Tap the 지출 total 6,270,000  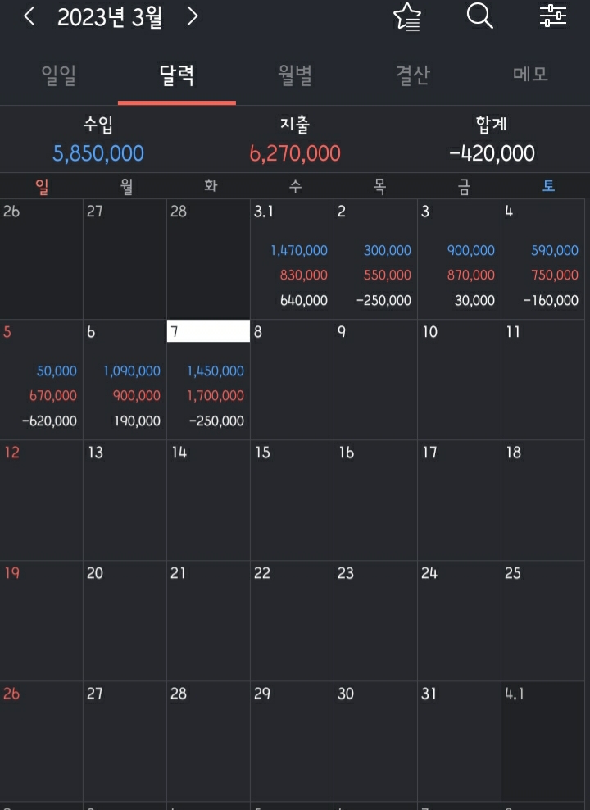click(295, 153)
